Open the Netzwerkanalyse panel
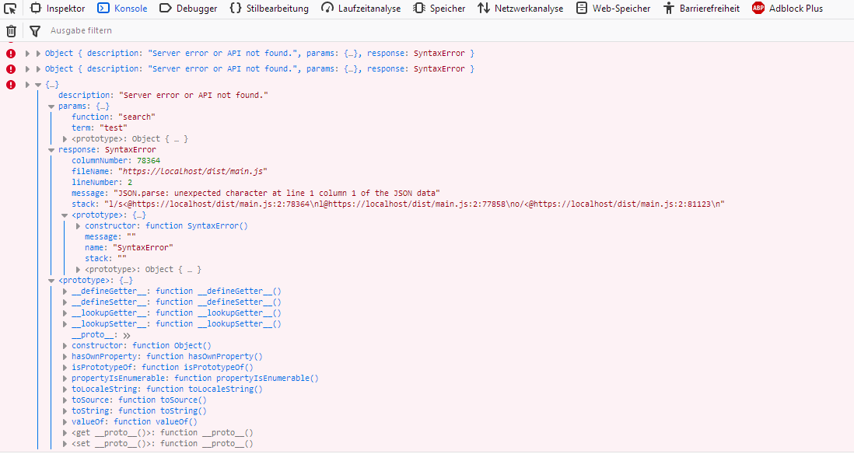The width and height of the screenshot is (854, 454). point(520,9)
